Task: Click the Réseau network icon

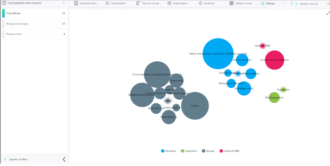Action: [262, 3]
